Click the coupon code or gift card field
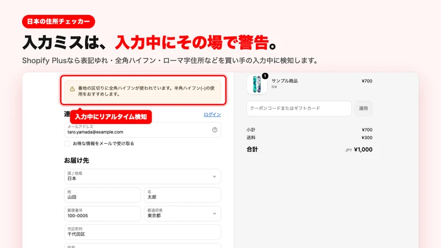The height and width of the screenshot is (248, 441). 299,108
